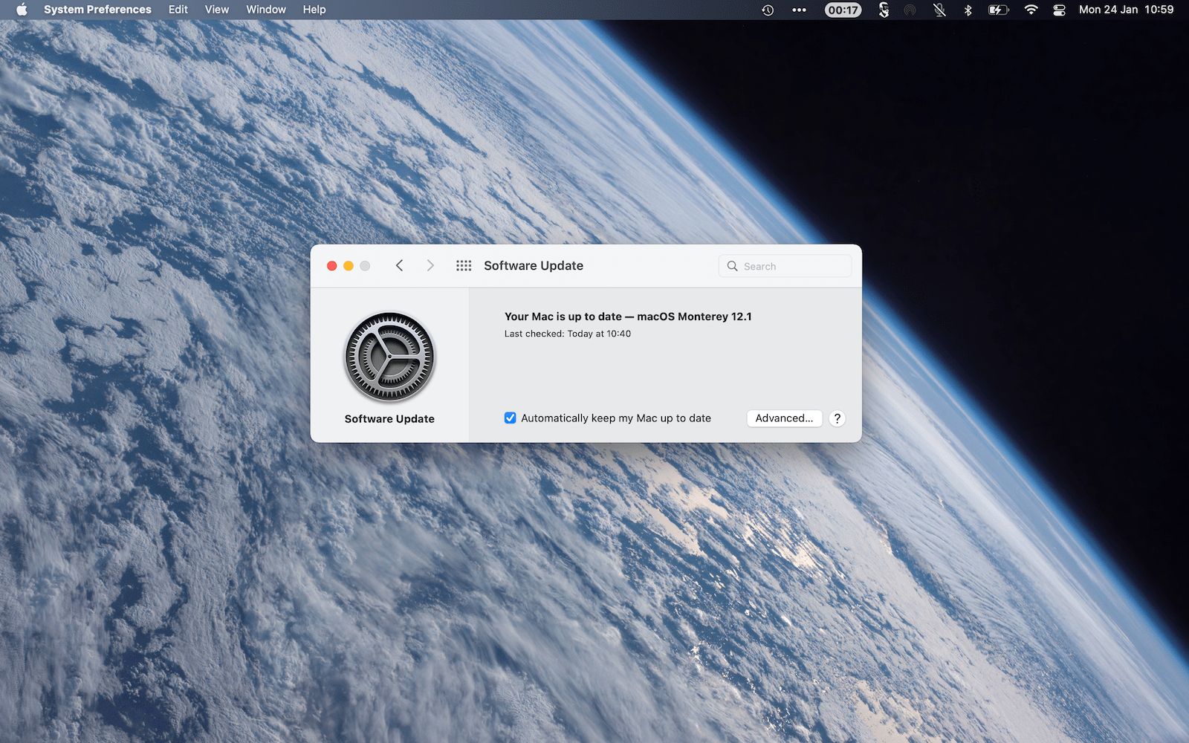The height and width of the screenshot is (743, 1189).
Task: Open the Window menu
Action: [266, 10]
